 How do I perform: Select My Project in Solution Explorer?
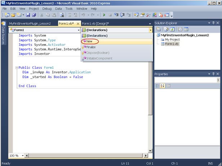coord(172,39)
